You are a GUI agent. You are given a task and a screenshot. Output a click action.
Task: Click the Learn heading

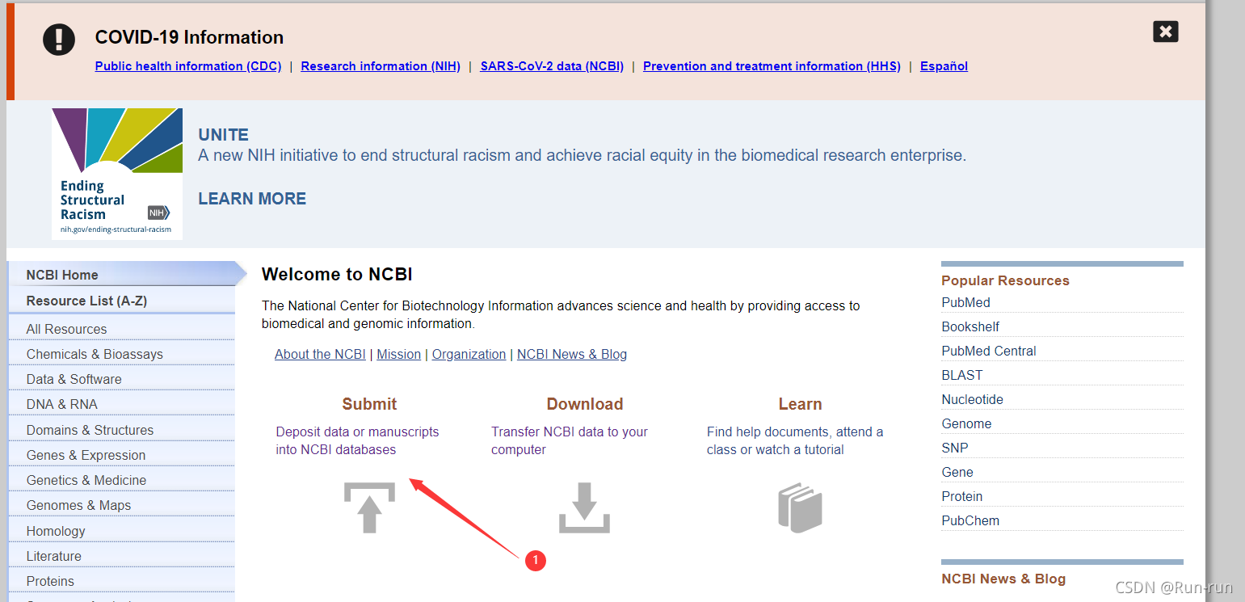coord(800,404)
